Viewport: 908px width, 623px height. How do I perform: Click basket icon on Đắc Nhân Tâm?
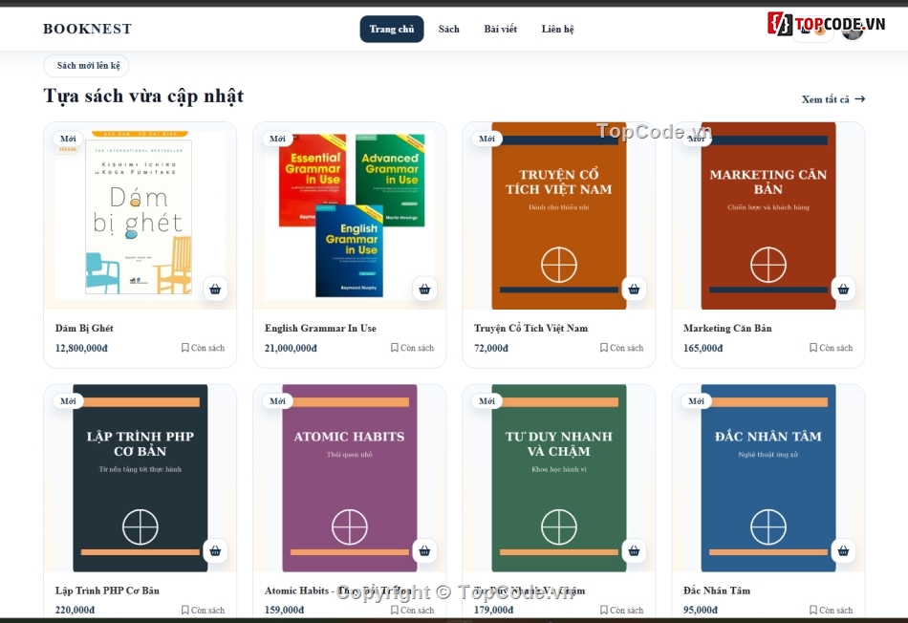pyautogui.click(x=843, y=550)
